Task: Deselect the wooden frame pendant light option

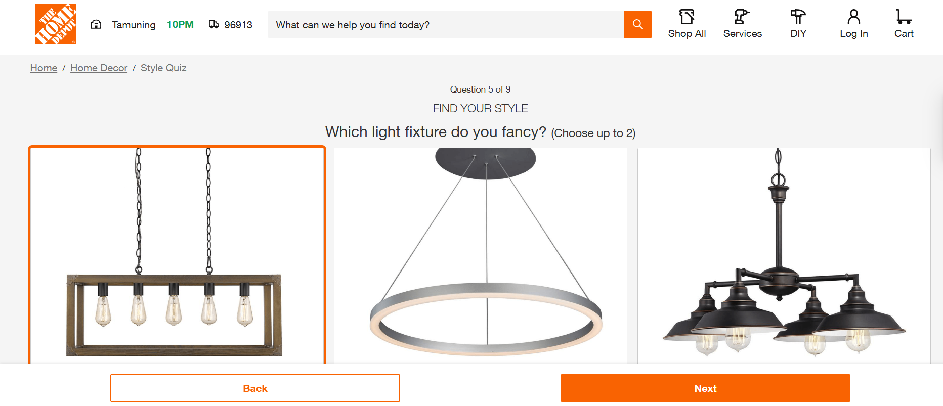Action: tap(177, 255)
